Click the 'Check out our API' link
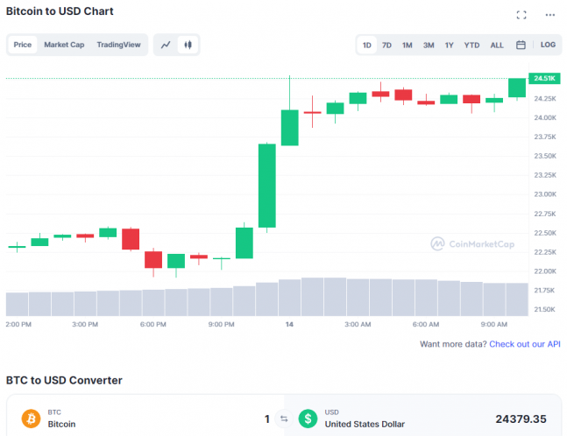Screen dimensions: 567x436 [524, 344]
